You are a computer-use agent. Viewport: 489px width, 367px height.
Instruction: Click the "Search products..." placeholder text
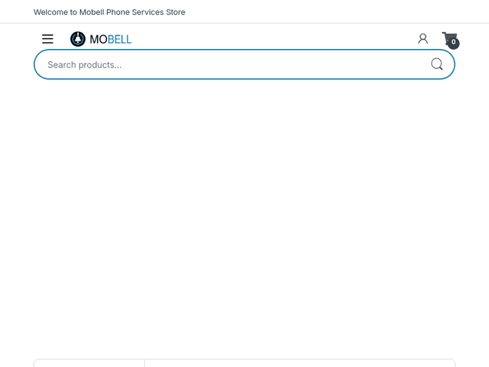click(x=85, y=65)
